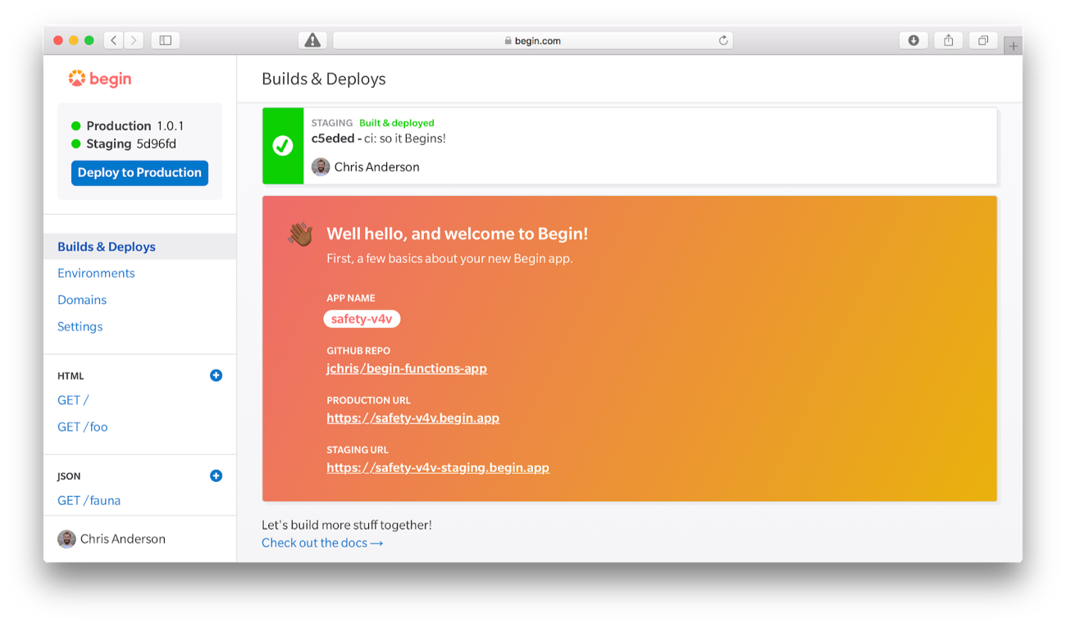Click the Builds & Deploys page heading

[x=324, y=79]
